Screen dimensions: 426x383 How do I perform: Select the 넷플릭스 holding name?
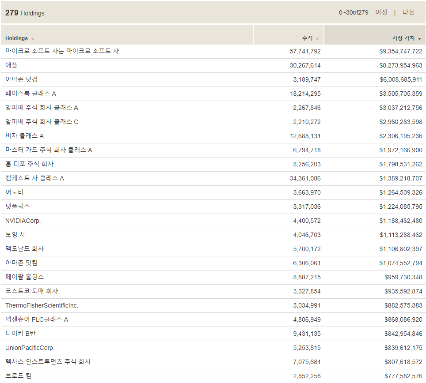pyautogui.click(x=17, y=206)
